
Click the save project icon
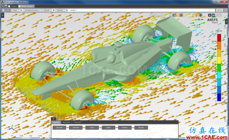pos(6,6)
